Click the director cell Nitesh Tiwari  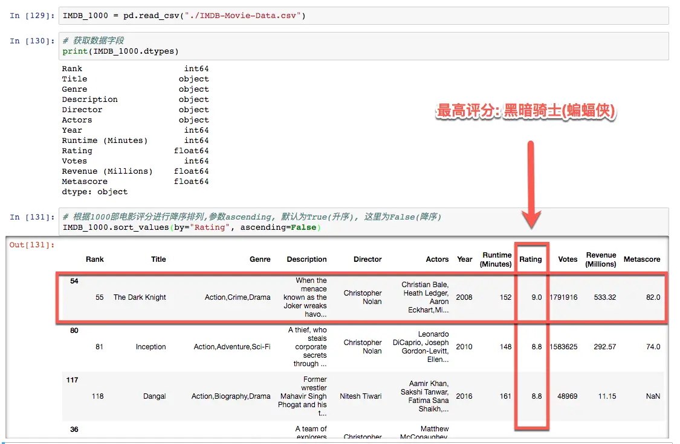pos(361,396)
